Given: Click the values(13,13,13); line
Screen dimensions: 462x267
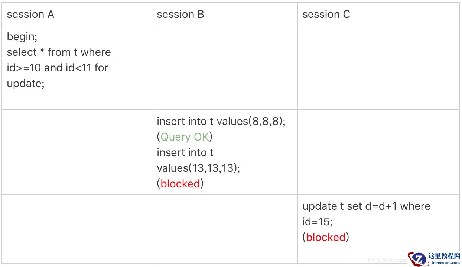Looking at the screenshot, I should (x=198, y=168).
